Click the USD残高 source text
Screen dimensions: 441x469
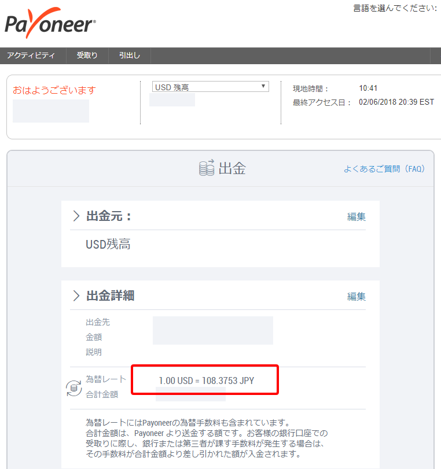tap(108, 244)
